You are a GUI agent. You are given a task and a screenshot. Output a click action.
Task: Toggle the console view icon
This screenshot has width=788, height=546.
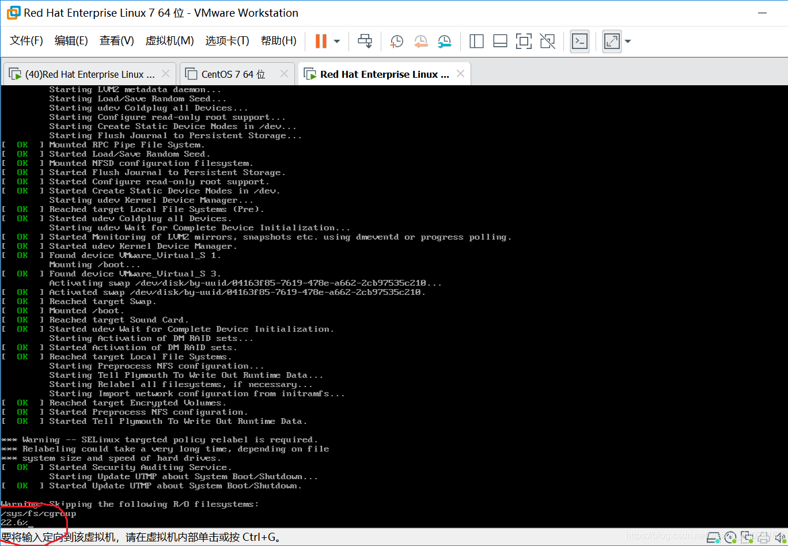(579, 41)
